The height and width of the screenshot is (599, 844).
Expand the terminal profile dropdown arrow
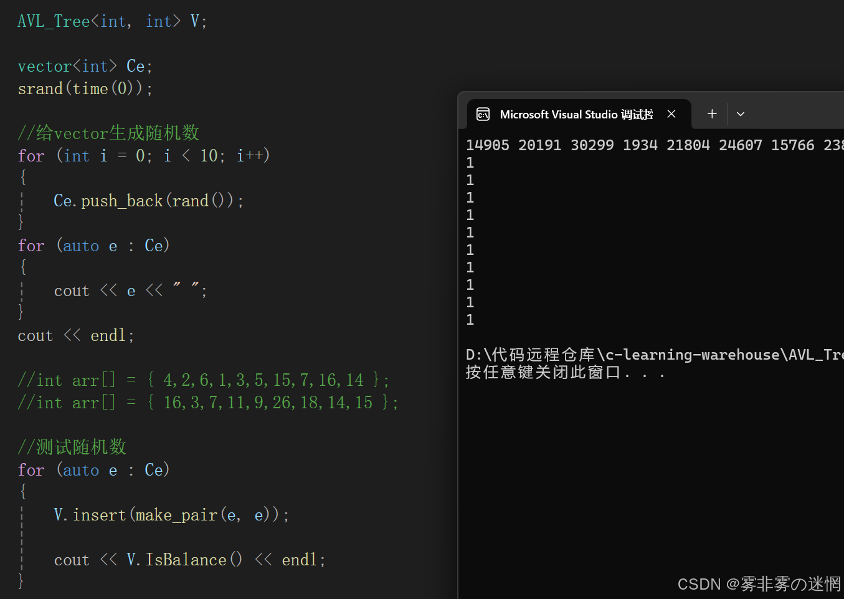[x=741, y=114]
